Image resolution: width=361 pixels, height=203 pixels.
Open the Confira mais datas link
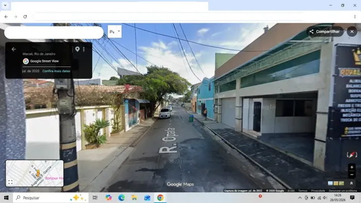click(x=56, y=71)
